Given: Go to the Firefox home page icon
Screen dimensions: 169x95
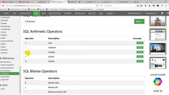Looking at the screenshot, I should click(x=149, y=6).
